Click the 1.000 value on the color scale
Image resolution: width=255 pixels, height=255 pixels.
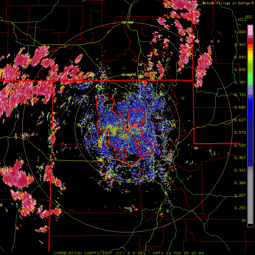(240, 32)
